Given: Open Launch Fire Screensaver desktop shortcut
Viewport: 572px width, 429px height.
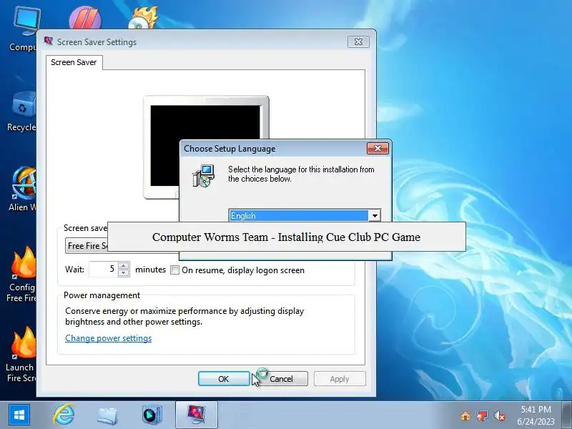Looking at the screenshot, I should pos(22,354).
